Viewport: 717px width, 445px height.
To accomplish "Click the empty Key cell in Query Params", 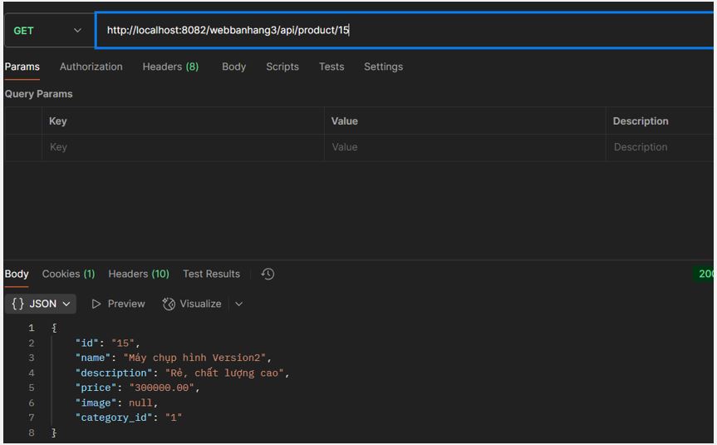I will tap(183, 147).
